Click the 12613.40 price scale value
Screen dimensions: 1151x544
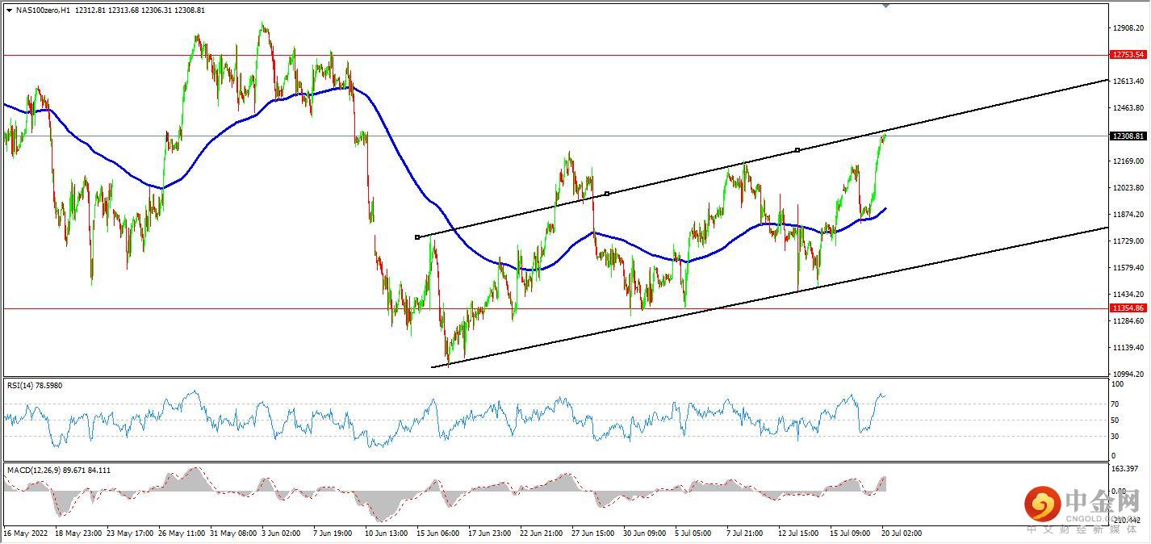click(1128, 82)
